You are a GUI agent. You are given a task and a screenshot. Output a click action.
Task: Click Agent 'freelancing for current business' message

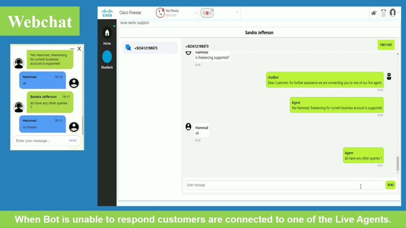337,105
